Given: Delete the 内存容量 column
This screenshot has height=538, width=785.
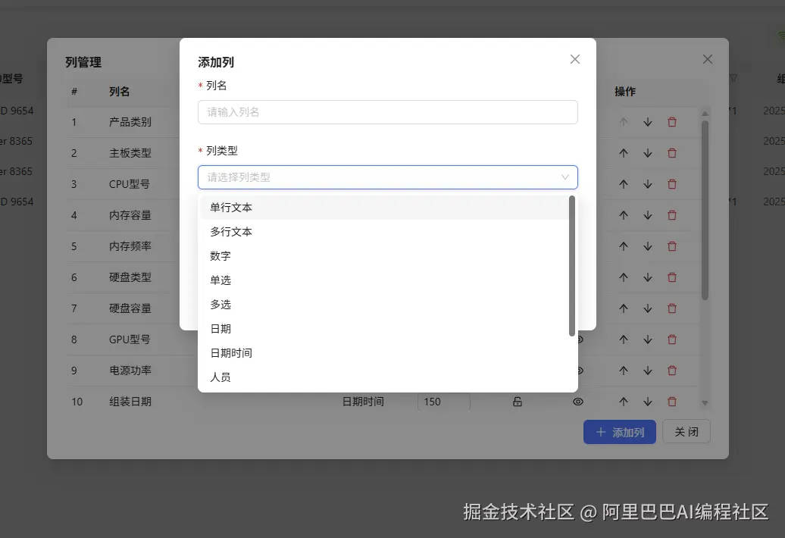Looking at the screenshot, I should pos(672,215).
